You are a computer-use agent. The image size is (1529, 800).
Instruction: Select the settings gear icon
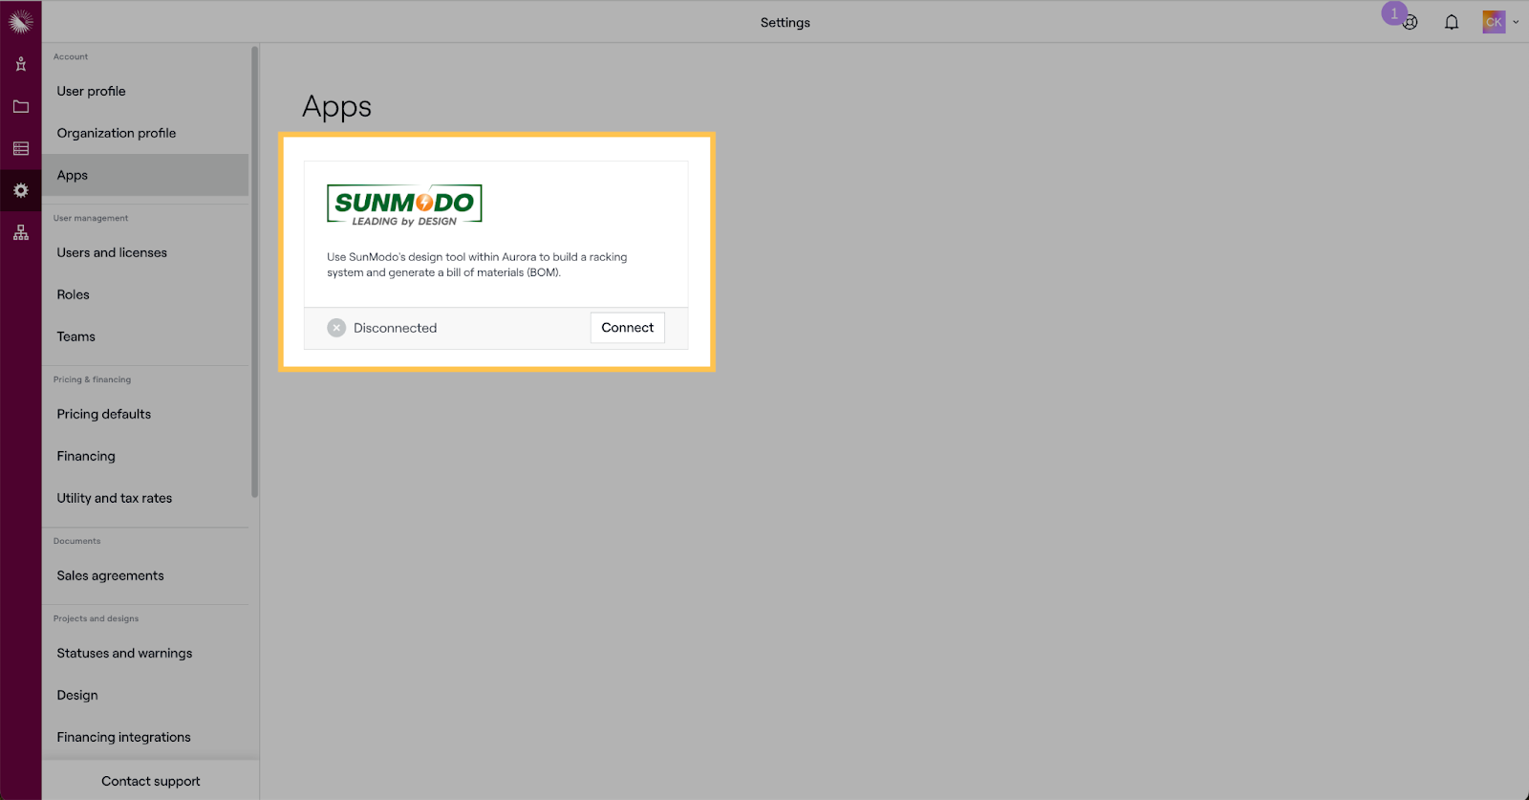click(21, 190)
